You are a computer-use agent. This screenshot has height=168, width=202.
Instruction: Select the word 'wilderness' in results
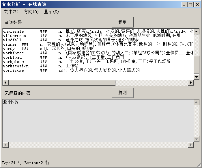tap(14, 36)
